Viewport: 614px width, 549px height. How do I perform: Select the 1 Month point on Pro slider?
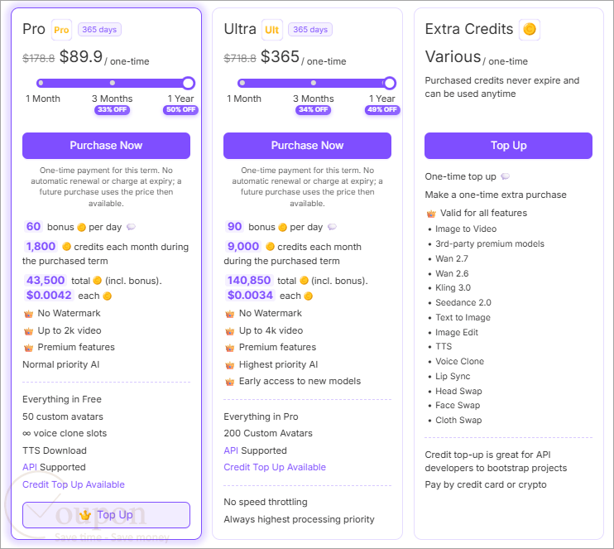(x=41, y=83)
